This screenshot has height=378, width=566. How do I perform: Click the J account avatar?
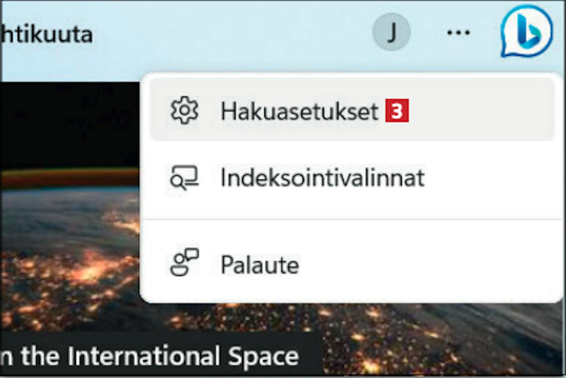tap(391, 32)
